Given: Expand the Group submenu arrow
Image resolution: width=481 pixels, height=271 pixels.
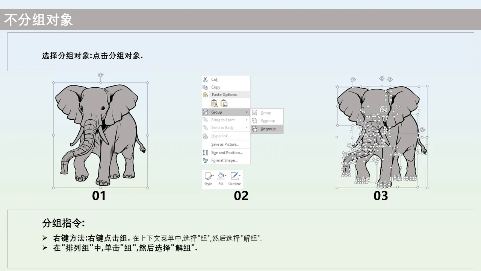Looking at the screenshot, I should click(x=247, y=112).
